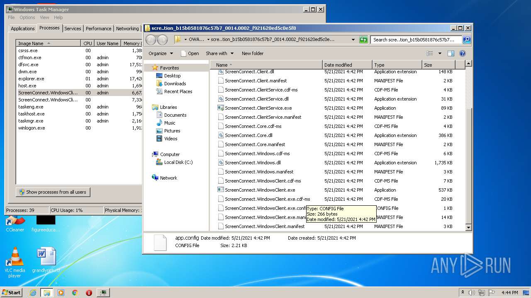Open Windows Media Player from the taskbar
The image size is (531, 298).
61,293
